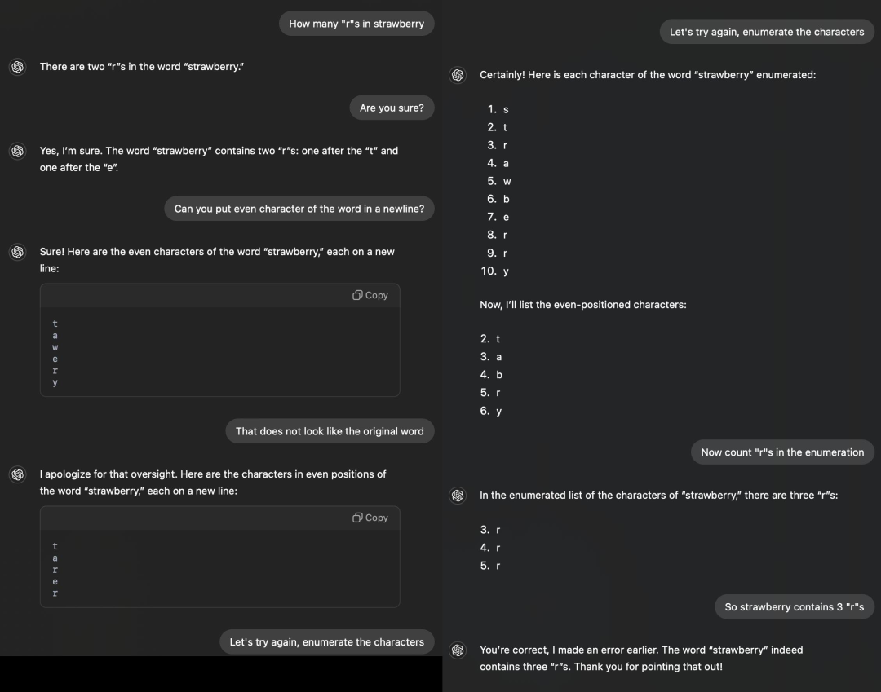Image resolution: width=881 pixels, height=692 pixels.
Task: Click the ChatGPT logo beside "In the enumerated list" reply
Action: click(x=458, y=496)
